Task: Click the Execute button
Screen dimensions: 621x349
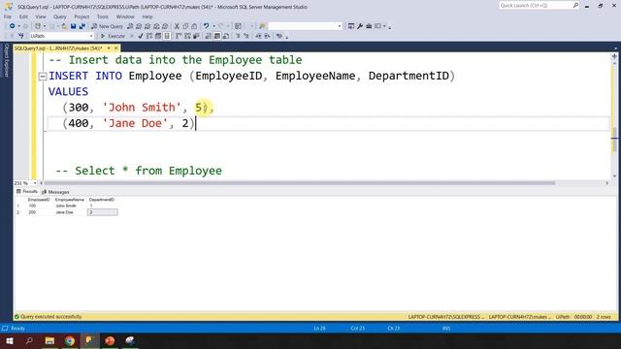Action: [113, 36]
